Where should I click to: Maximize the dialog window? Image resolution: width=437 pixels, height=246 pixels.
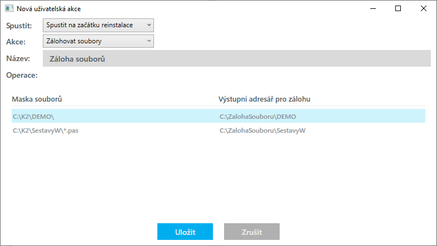pos(398,9)
